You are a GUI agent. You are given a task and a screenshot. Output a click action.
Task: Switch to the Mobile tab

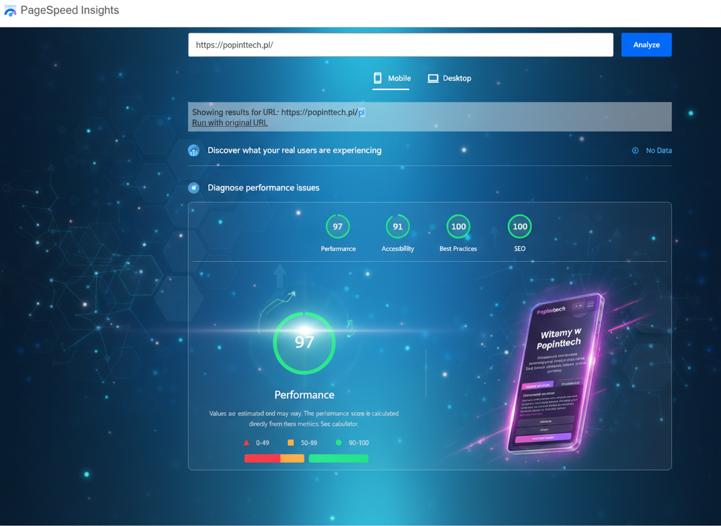click(392, 79)
